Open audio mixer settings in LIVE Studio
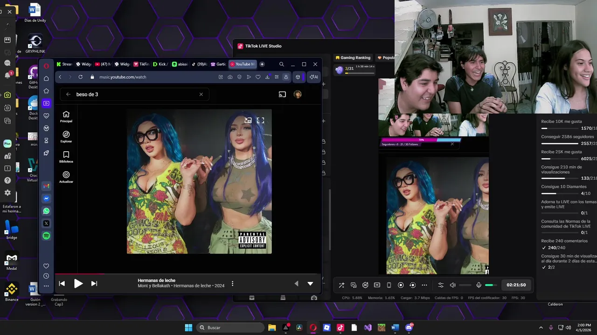This screenshot has height=335, width=597. 441,285
